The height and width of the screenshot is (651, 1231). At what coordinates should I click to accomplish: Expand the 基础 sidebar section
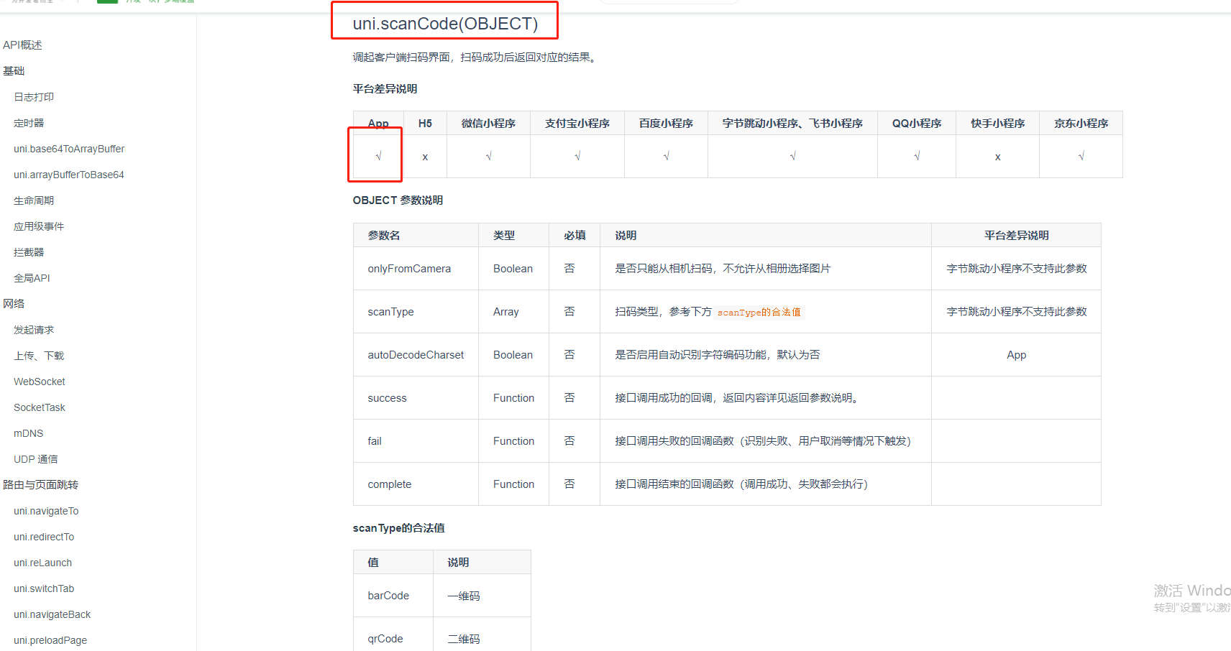point(14,70)
